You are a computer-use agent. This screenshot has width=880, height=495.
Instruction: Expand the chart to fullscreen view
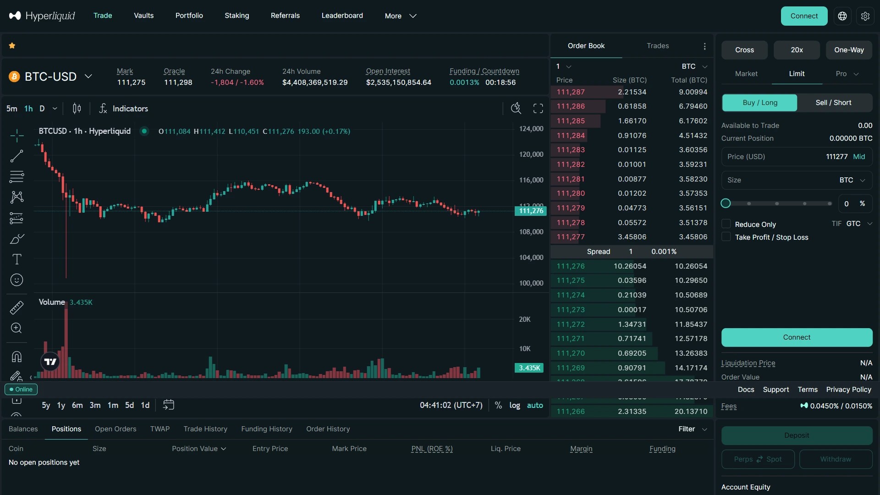(x=537, y=108)
